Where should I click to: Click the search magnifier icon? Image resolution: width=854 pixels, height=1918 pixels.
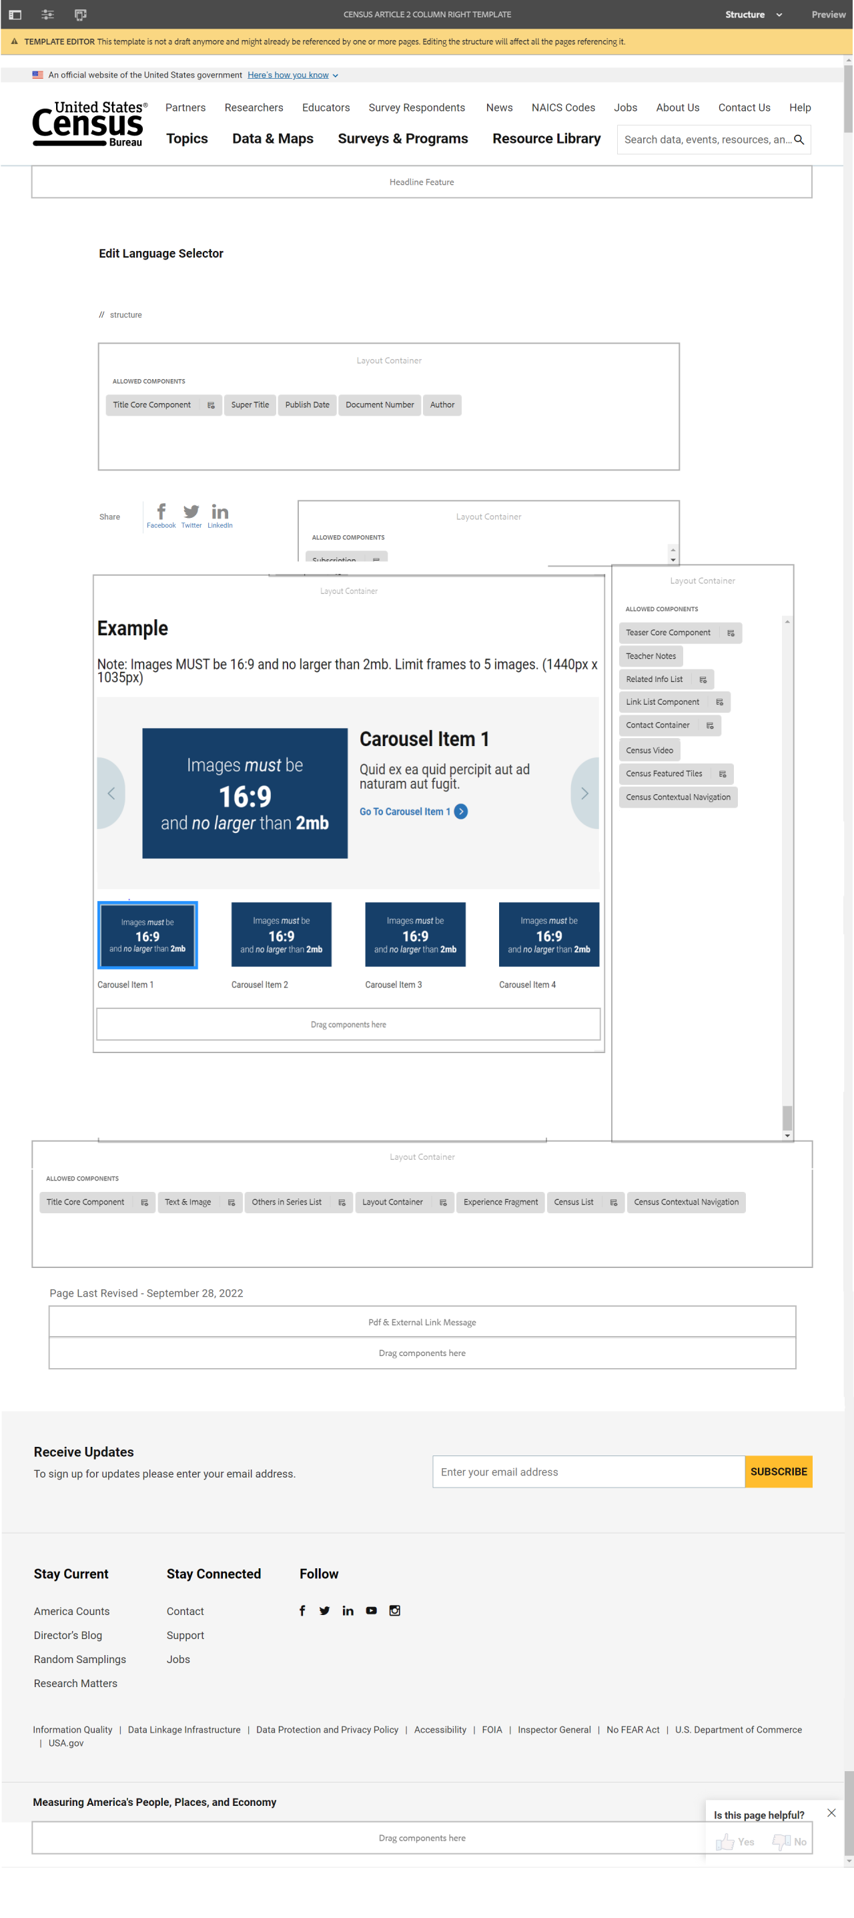(799, 139)
